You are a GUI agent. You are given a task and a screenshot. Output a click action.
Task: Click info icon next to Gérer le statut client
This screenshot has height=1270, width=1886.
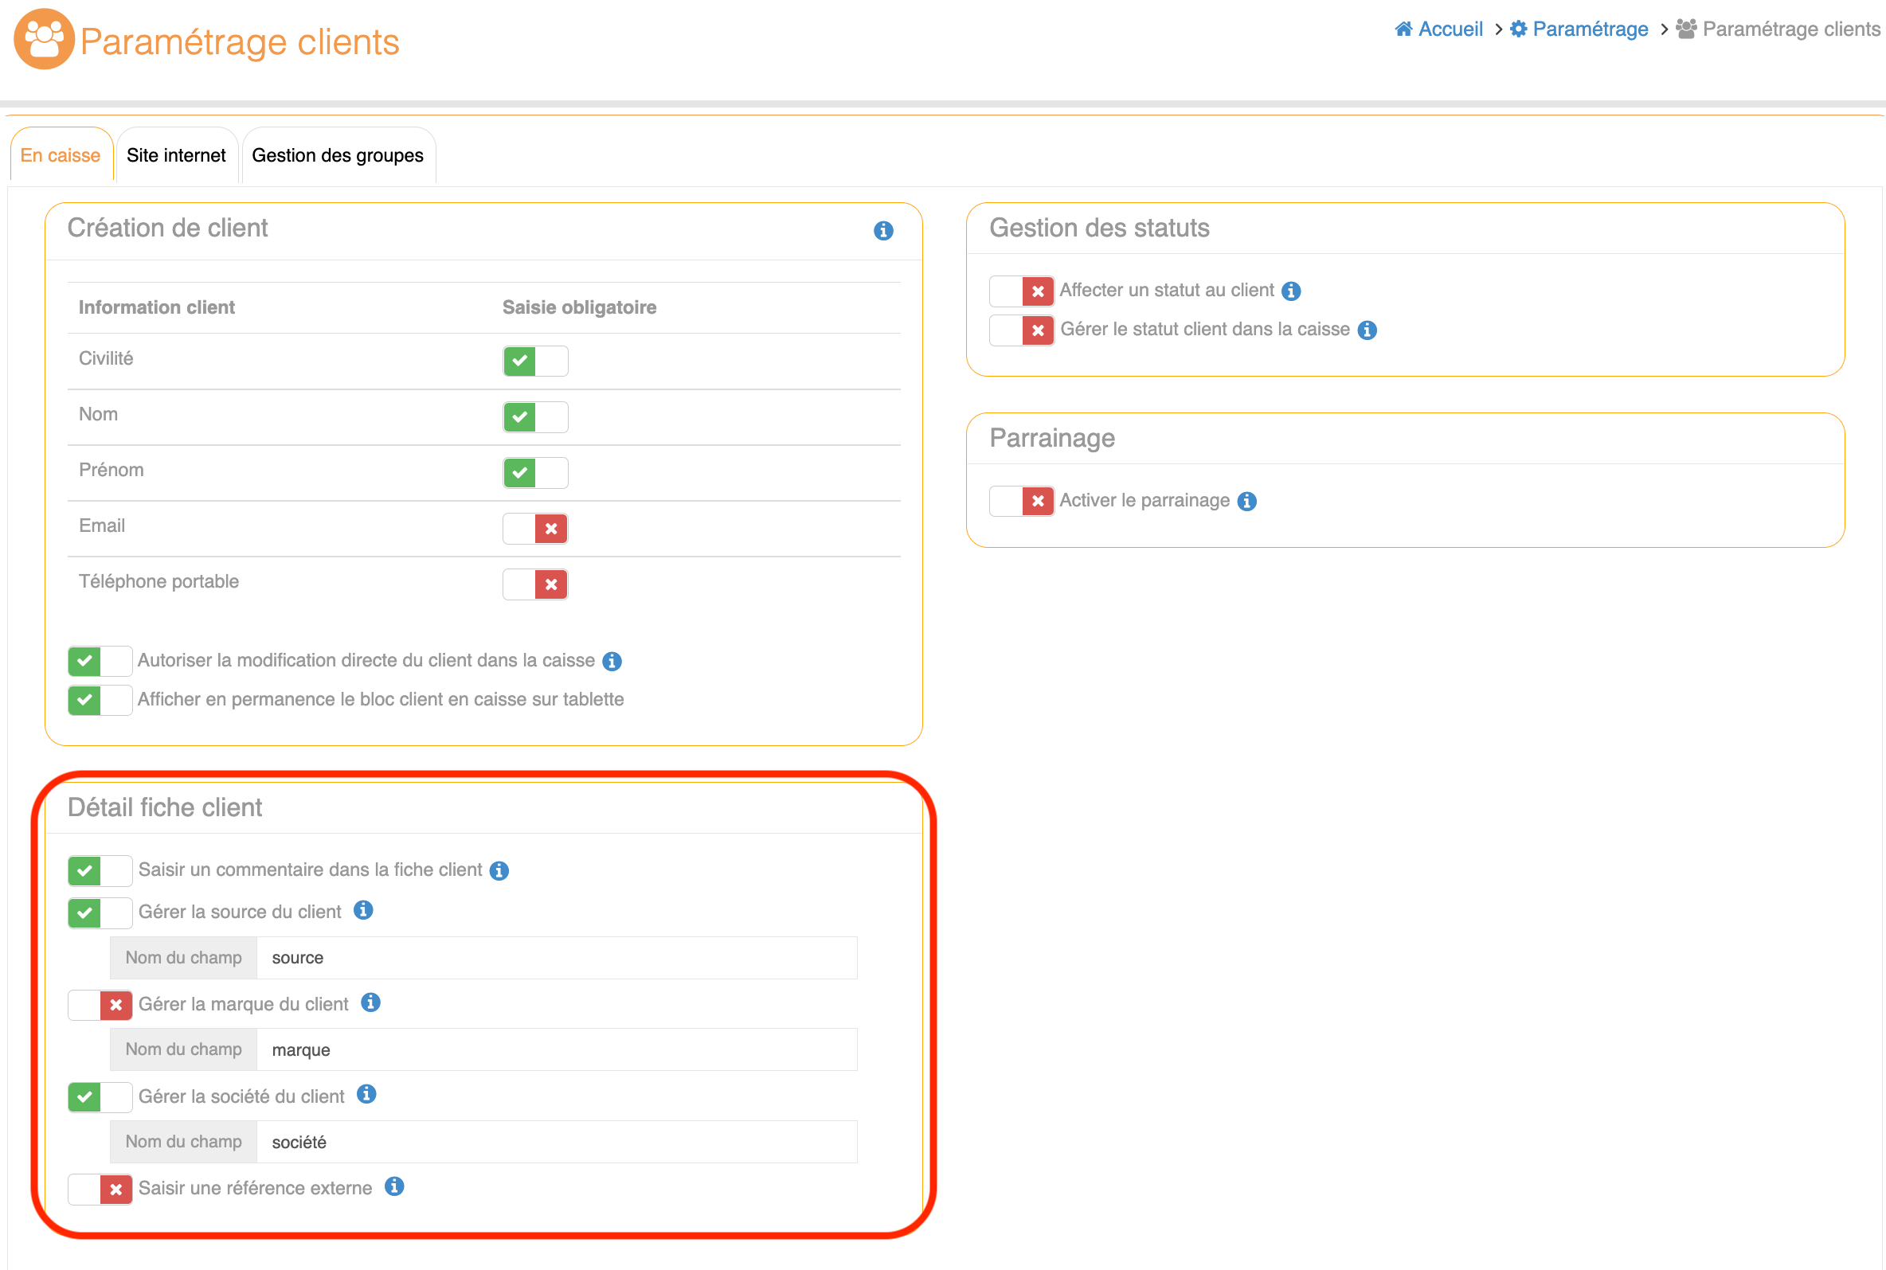(x=1367, y=330)
